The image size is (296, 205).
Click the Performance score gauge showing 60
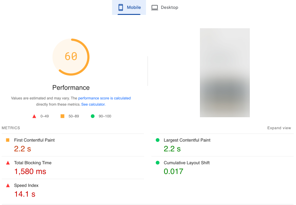71,57
